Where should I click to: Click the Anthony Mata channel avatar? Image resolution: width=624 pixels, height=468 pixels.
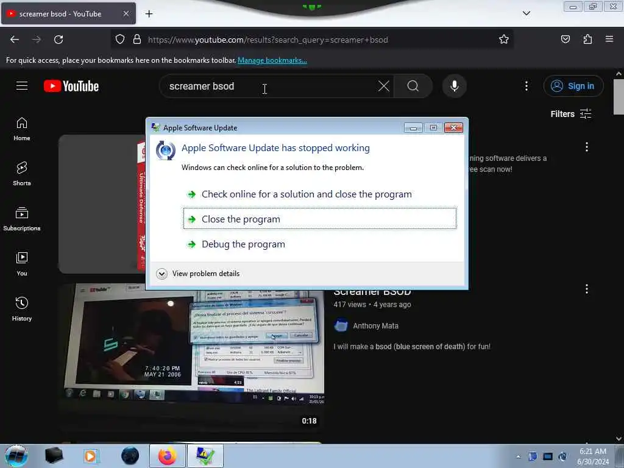coord(341,325)
